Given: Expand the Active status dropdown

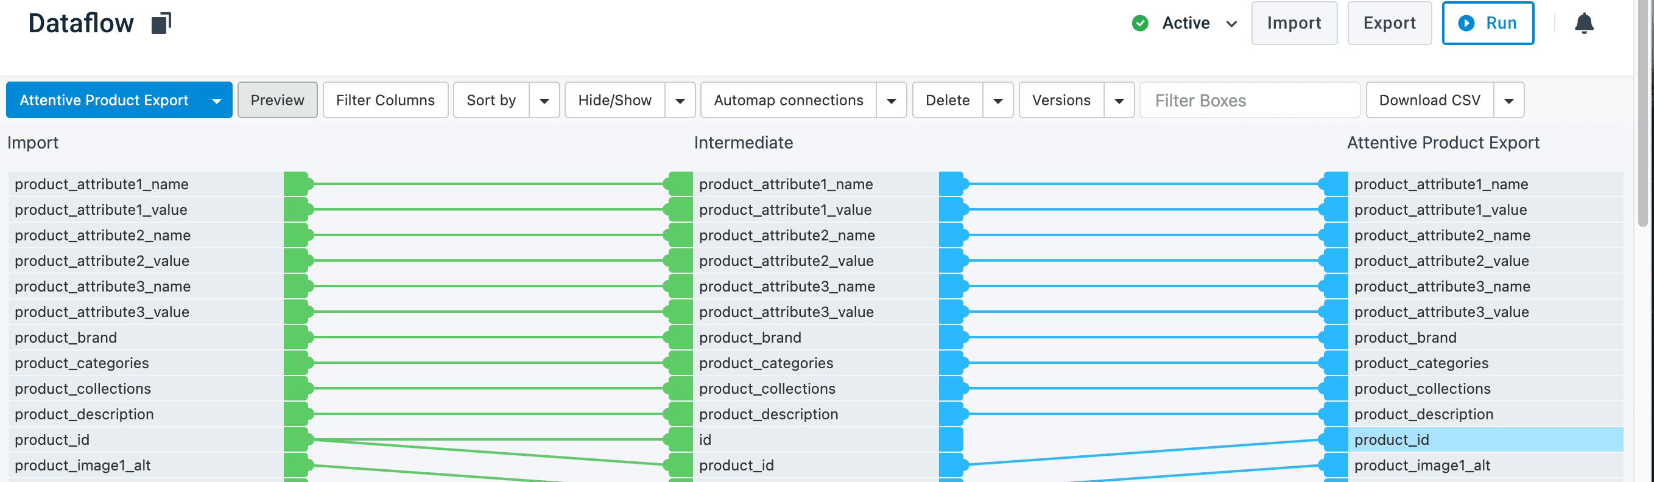Looking at the screenshot, I should [x=1231, y=24].
